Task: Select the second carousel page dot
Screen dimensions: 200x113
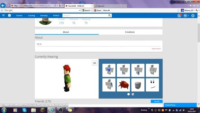Action: click(133, 94)
